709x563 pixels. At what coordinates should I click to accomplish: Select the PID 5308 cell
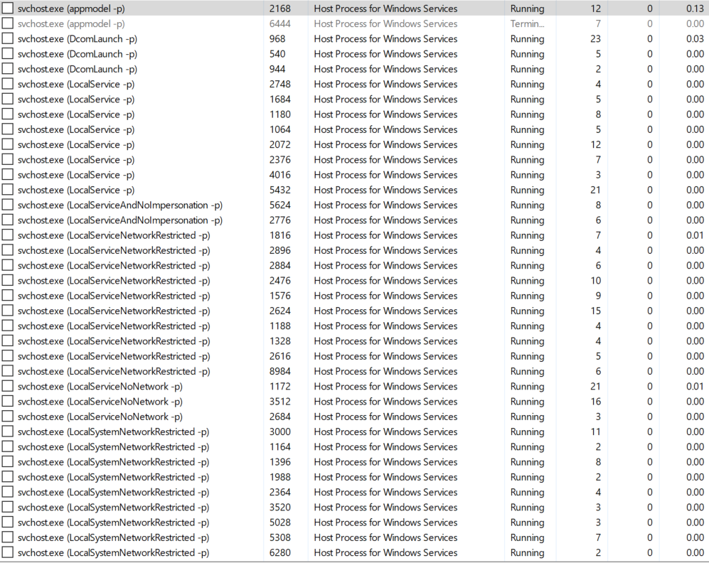point(280,537)
